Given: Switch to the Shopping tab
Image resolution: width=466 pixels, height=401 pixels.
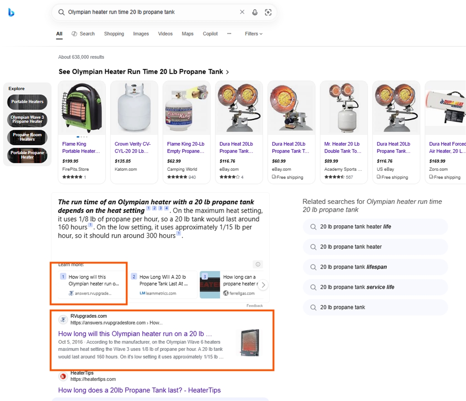Looking at the screenshot, I should pos(114,34).
